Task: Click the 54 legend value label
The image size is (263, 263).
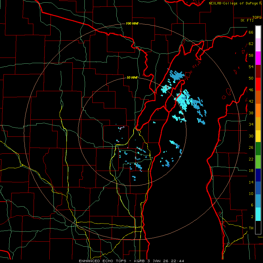Action: (x=251, y=67)
